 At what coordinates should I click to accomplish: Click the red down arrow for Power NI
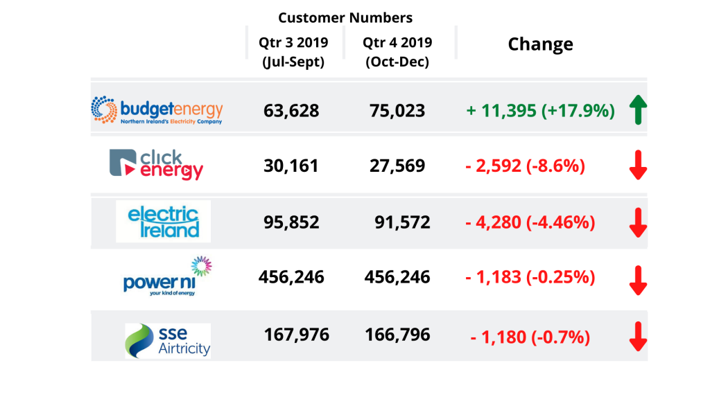click(x=638, y=281)
